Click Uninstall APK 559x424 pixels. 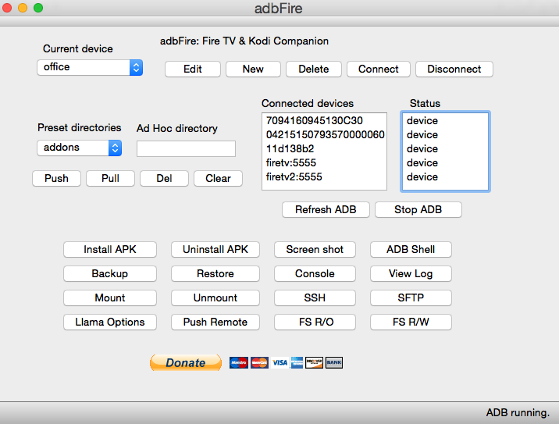point(215,250)
